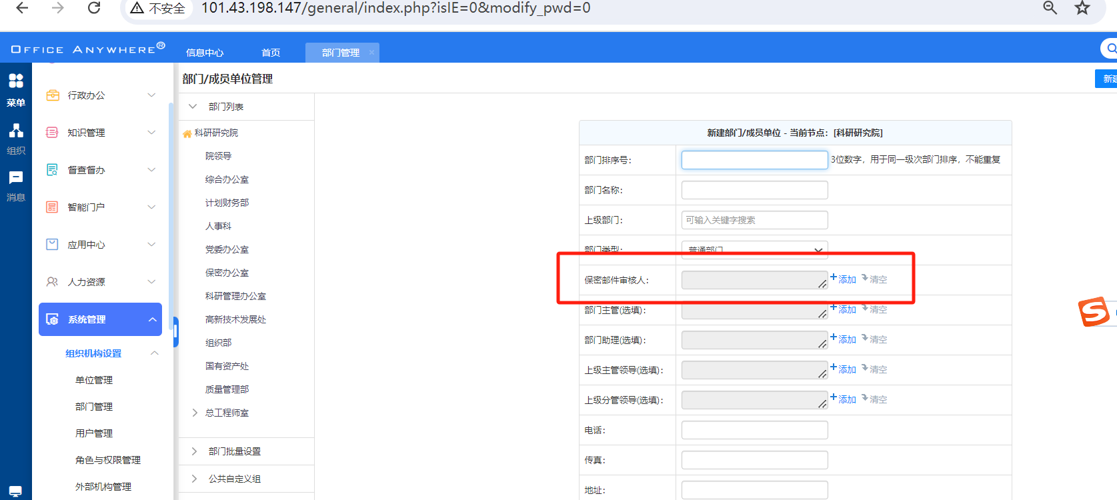Click the 传真 input field
Screen dimensions: 1117x500
(x=754, y=460)
